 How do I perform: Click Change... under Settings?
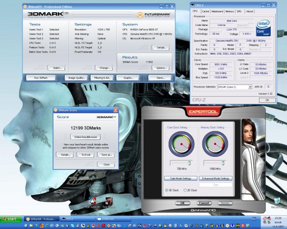click(104, 68)
